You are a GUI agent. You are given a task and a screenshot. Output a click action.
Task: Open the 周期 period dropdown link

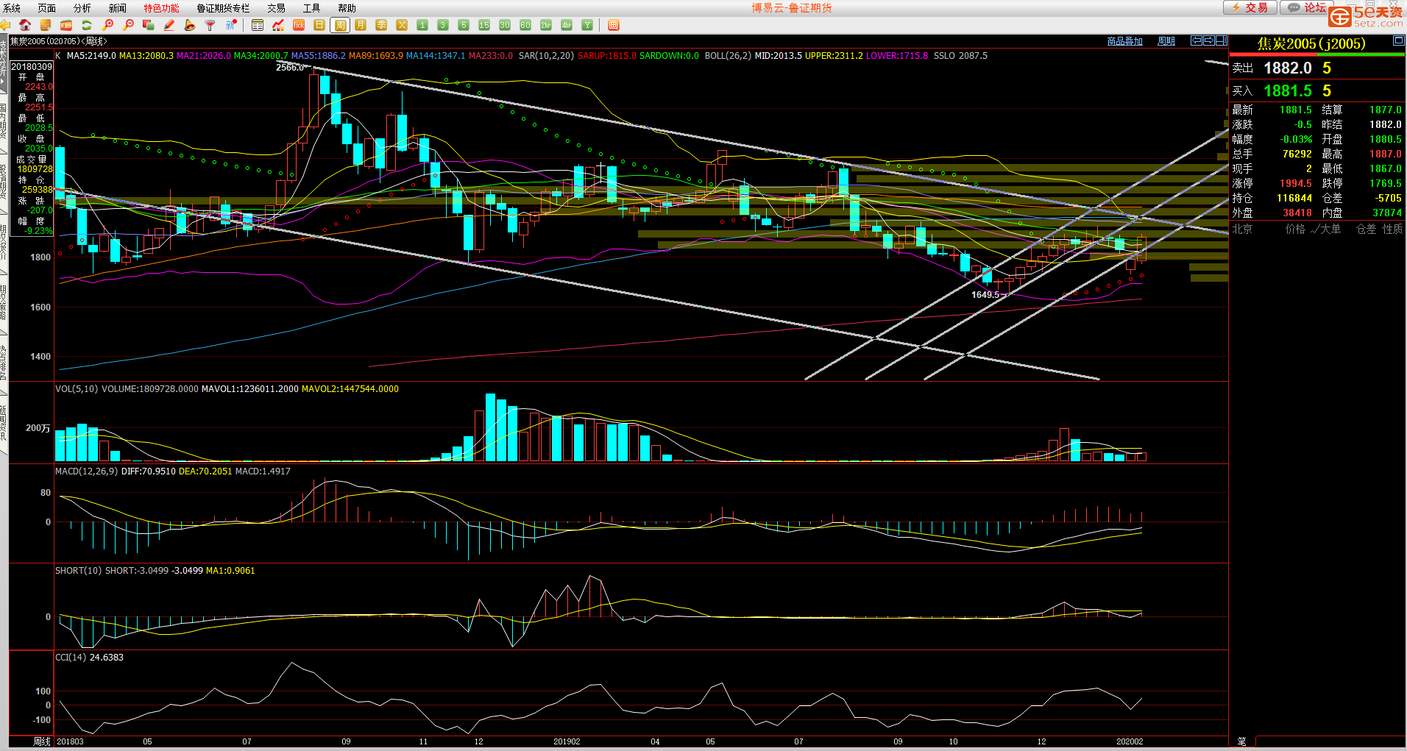[x=1166, y=41]
